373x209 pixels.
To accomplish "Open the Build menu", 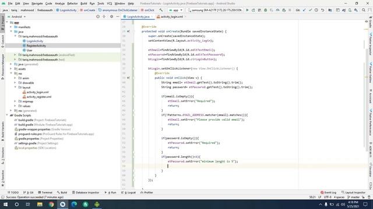I will coord(83,3).
